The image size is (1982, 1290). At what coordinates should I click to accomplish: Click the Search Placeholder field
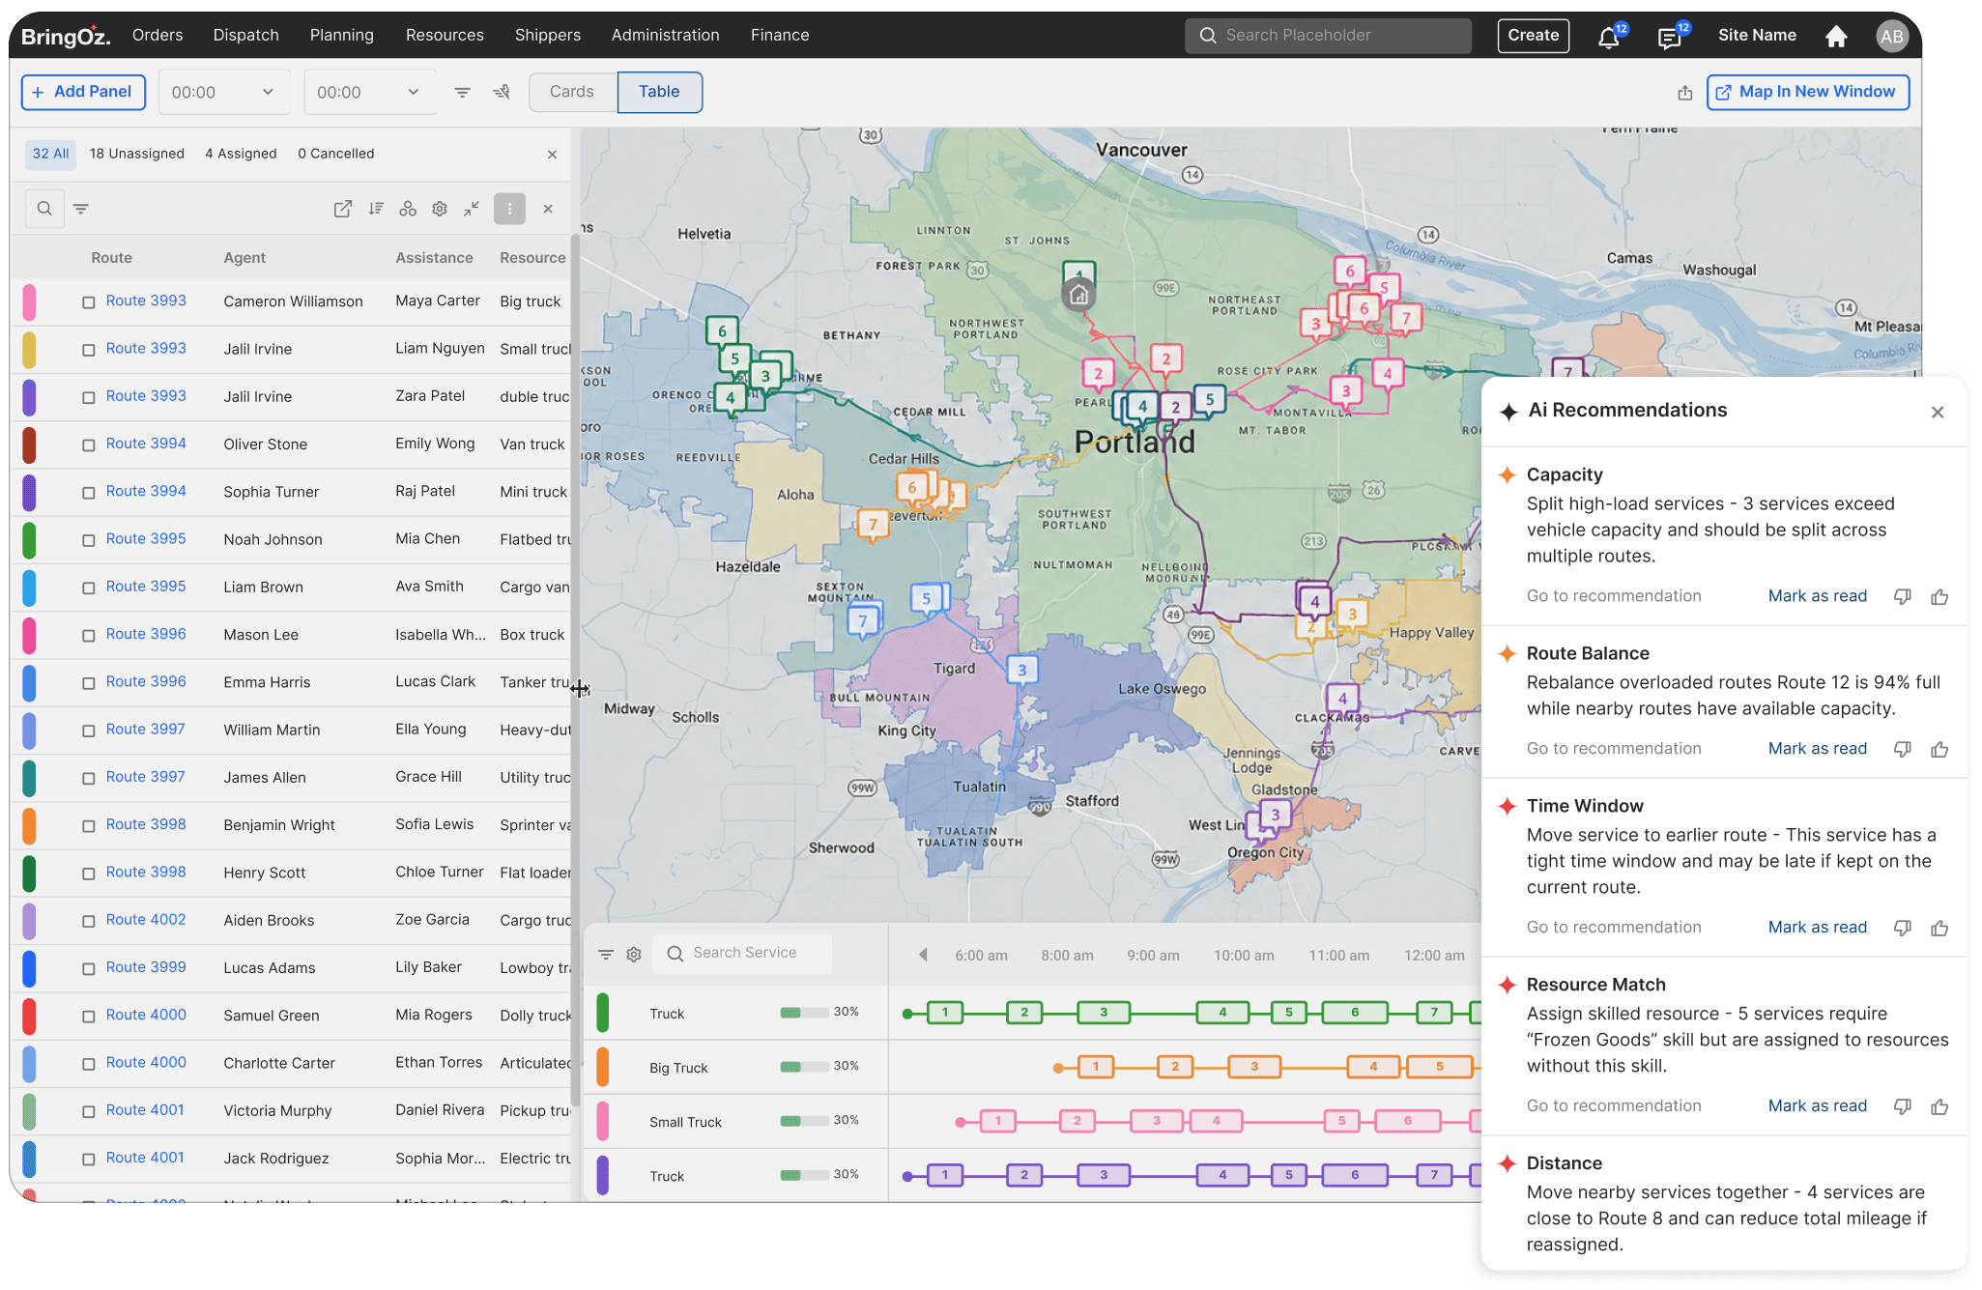click(x=1328, y=36)
